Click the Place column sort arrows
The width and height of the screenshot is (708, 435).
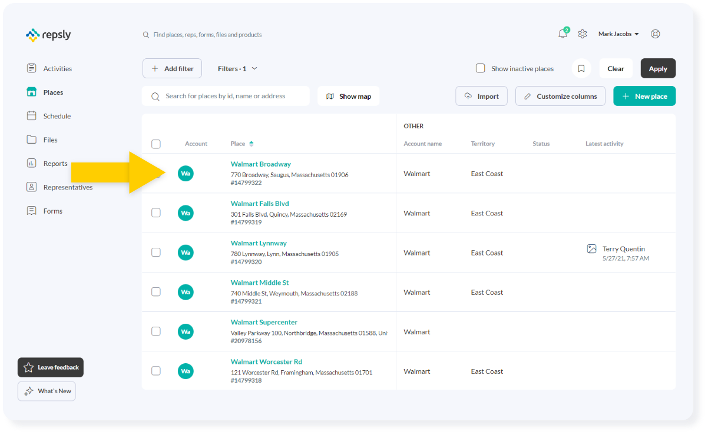pos(252,144)
